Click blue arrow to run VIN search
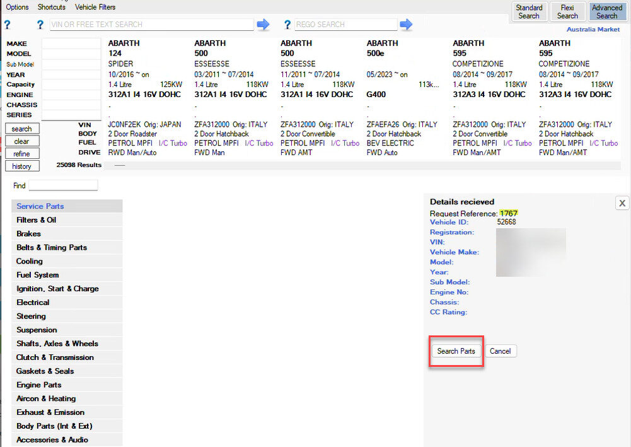The height and width of the screenshot is (447, 631). (x=263, y=25)
